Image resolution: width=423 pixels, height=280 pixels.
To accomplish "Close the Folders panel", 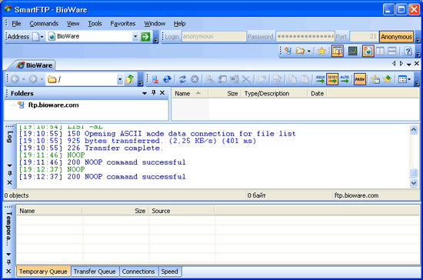I will (162, 93).
